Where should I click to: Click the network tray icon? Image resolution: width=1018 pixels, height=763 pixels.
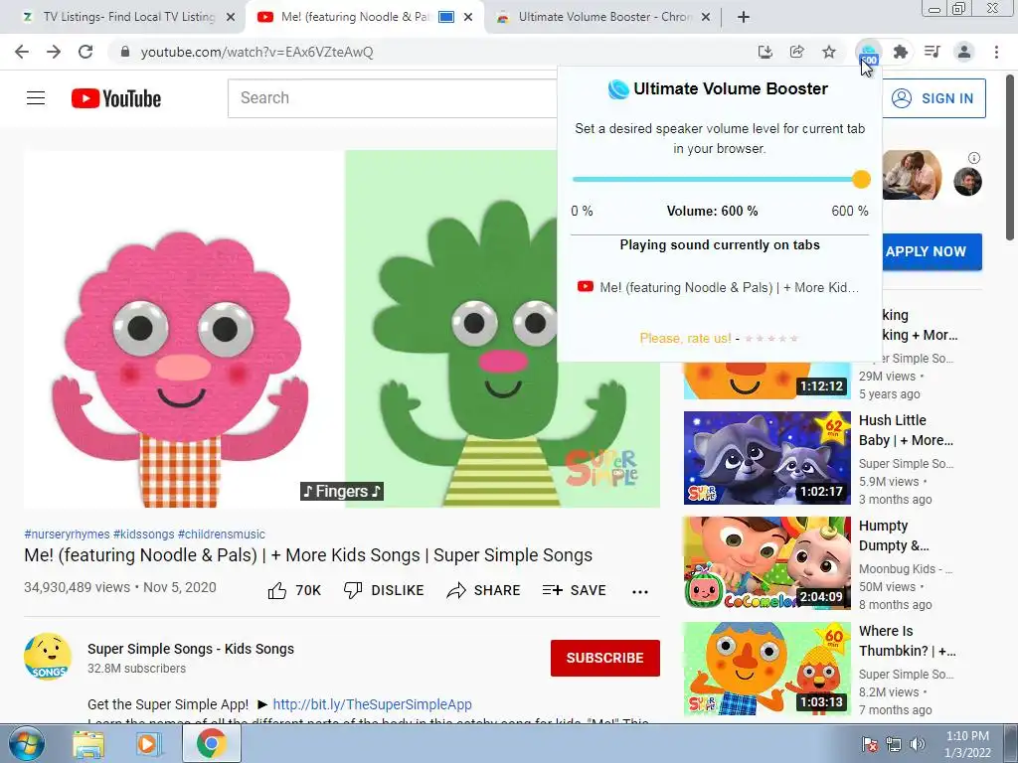click(894, 744)
